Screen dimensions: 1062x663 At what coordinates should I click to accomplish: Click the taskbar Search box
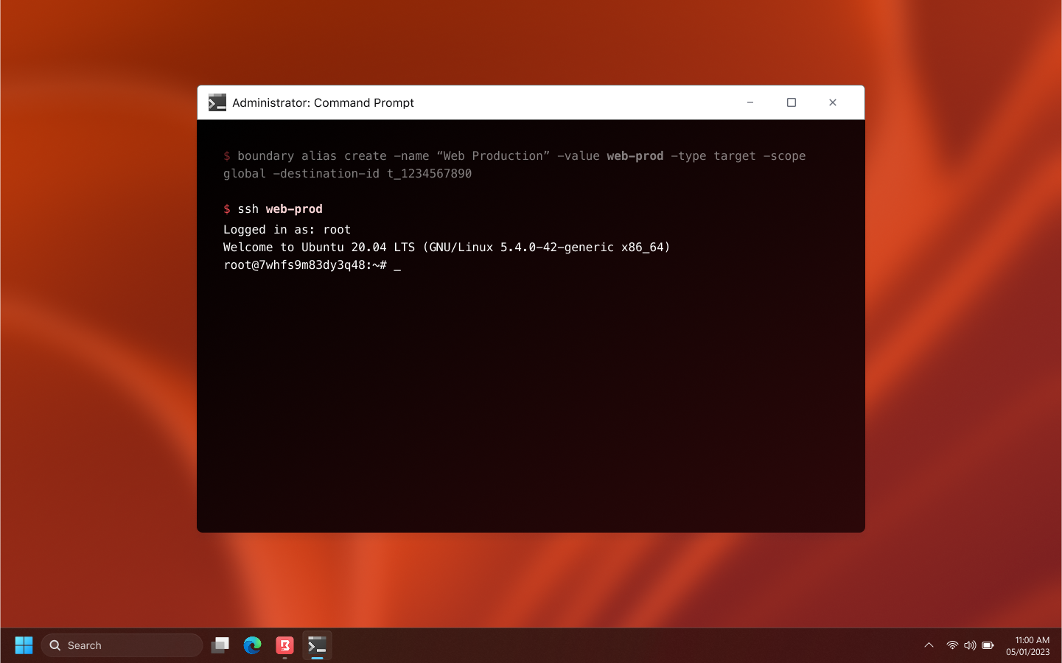tap(122, 645)
